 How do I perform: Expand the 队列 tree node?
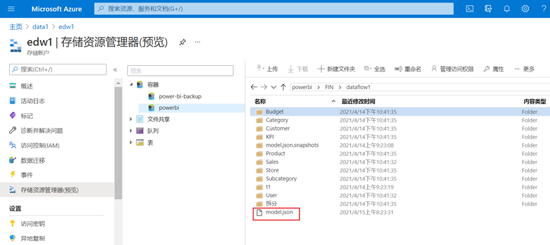(131, 131)
